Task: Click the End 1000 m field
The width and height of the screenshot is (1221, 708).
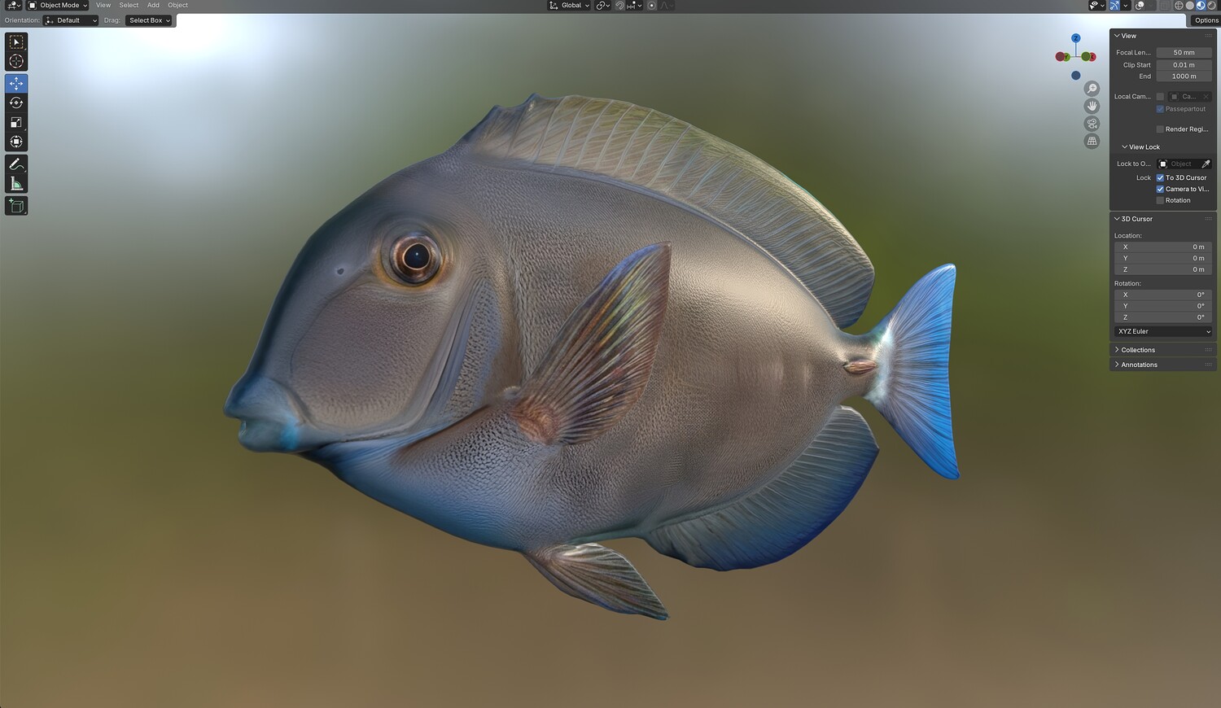Action: [x=1184, y=76]
